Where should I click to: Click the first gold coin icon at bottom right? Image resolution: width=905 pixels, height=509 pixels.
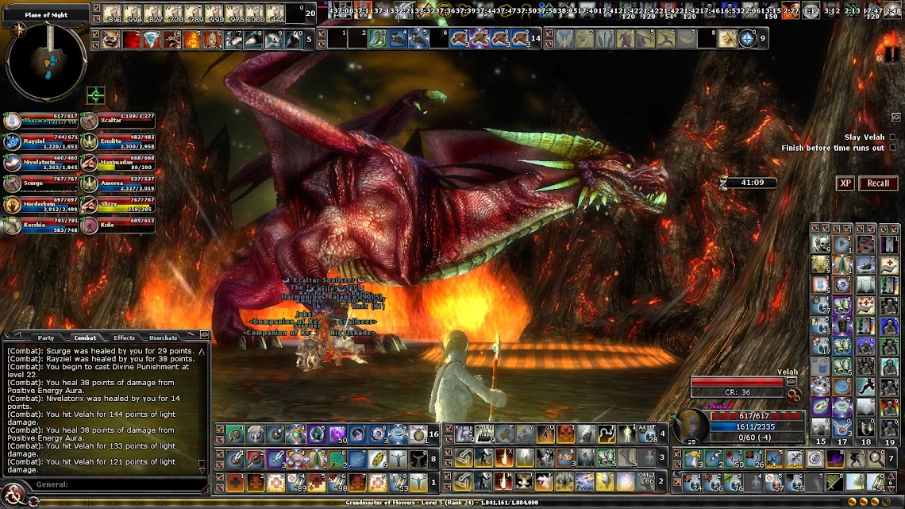(x=853, y=502)
